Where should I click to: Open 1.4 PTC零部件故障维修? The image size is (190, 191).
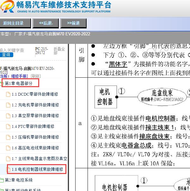pos(33,127)
